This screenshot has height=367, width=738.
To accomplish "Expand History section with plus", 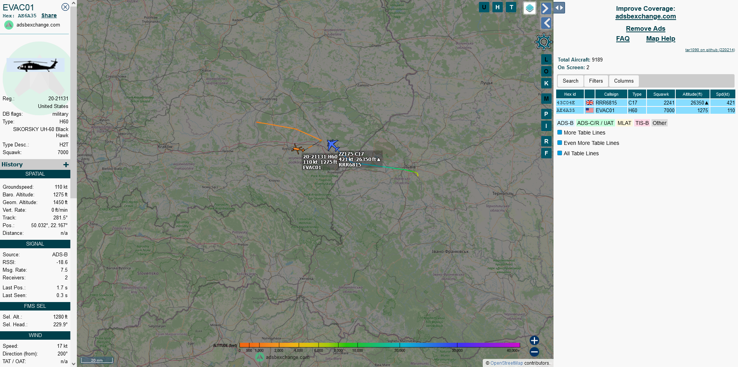I will [x=66, y=164].
